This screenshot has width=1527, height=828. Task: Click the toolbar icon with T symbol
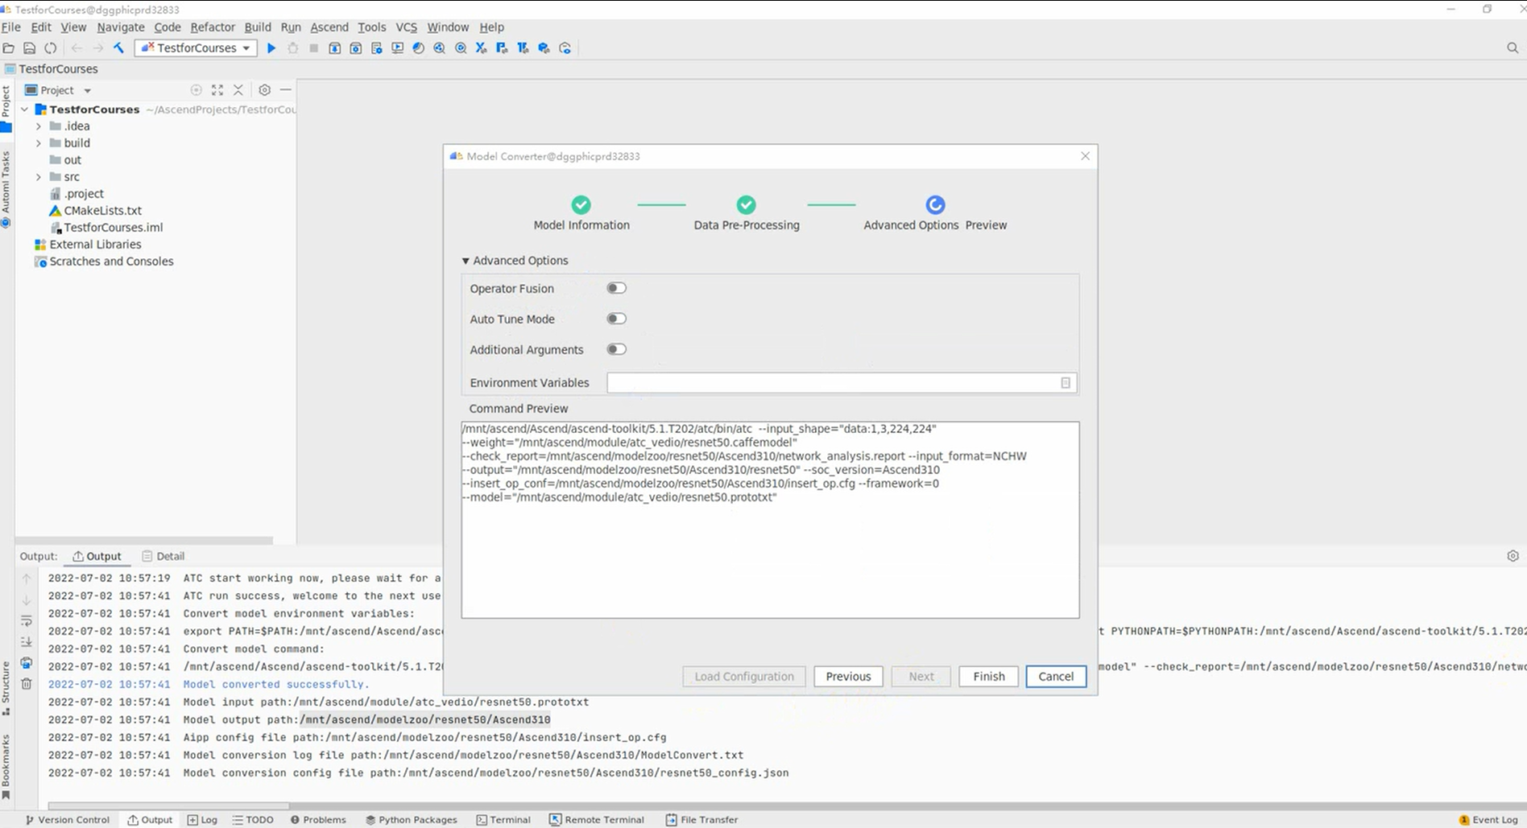click(x=523, y=48)
